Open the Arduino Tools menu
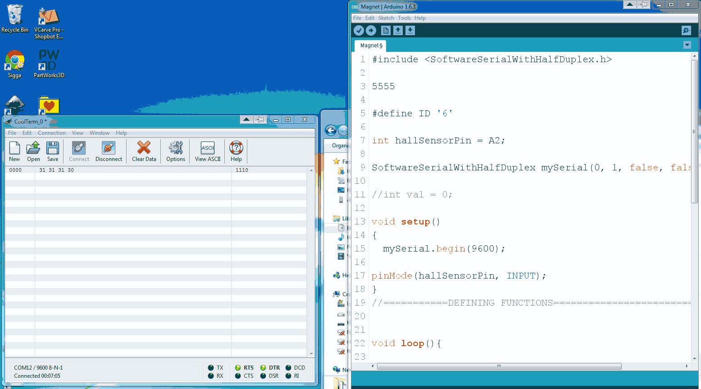The width and height of the screenshot is (701, 389). [x=404, y=18]
